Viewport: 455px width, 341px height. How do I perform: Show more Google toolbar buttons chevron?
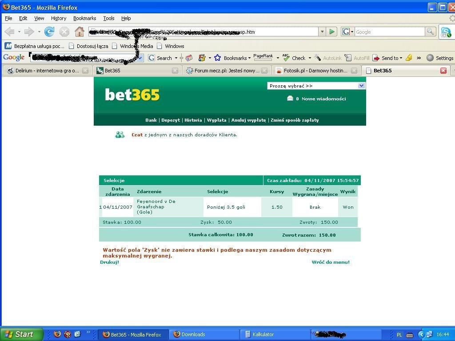point(419,58)
